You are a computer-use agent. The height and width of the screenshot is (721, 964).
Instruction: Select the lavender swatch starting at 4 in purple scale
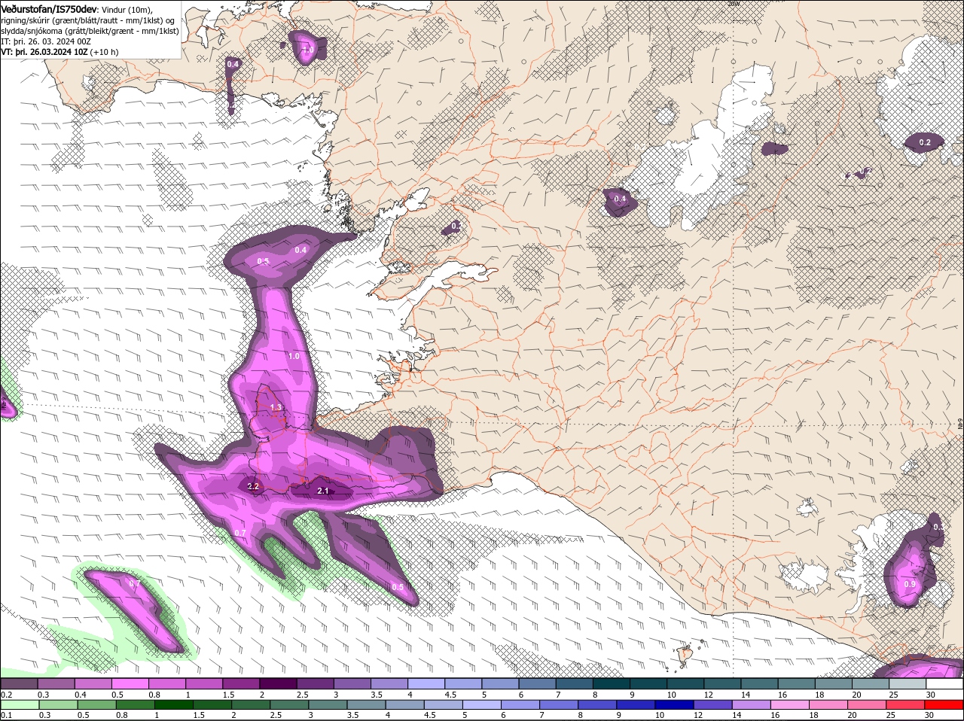(426, 684)
